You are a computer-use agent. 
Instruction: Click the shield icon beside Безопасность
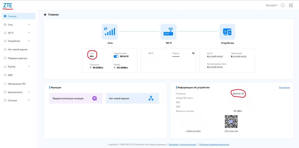(x=5, y=92)
